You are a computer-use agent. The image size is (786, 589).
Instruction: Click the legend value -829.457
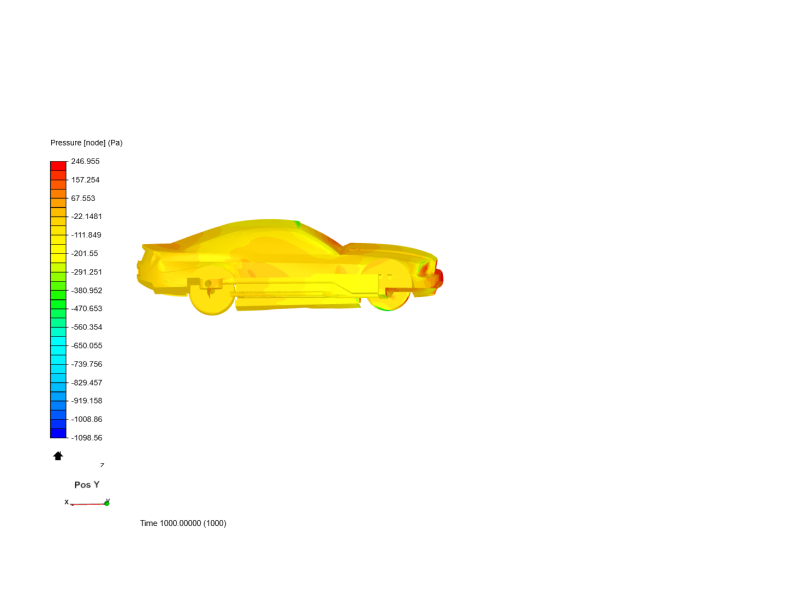click(86, 383)
